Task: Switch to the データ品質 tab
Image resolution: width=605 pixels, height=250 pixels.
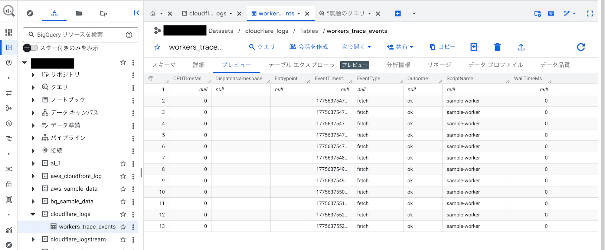Action: point(555,65)
